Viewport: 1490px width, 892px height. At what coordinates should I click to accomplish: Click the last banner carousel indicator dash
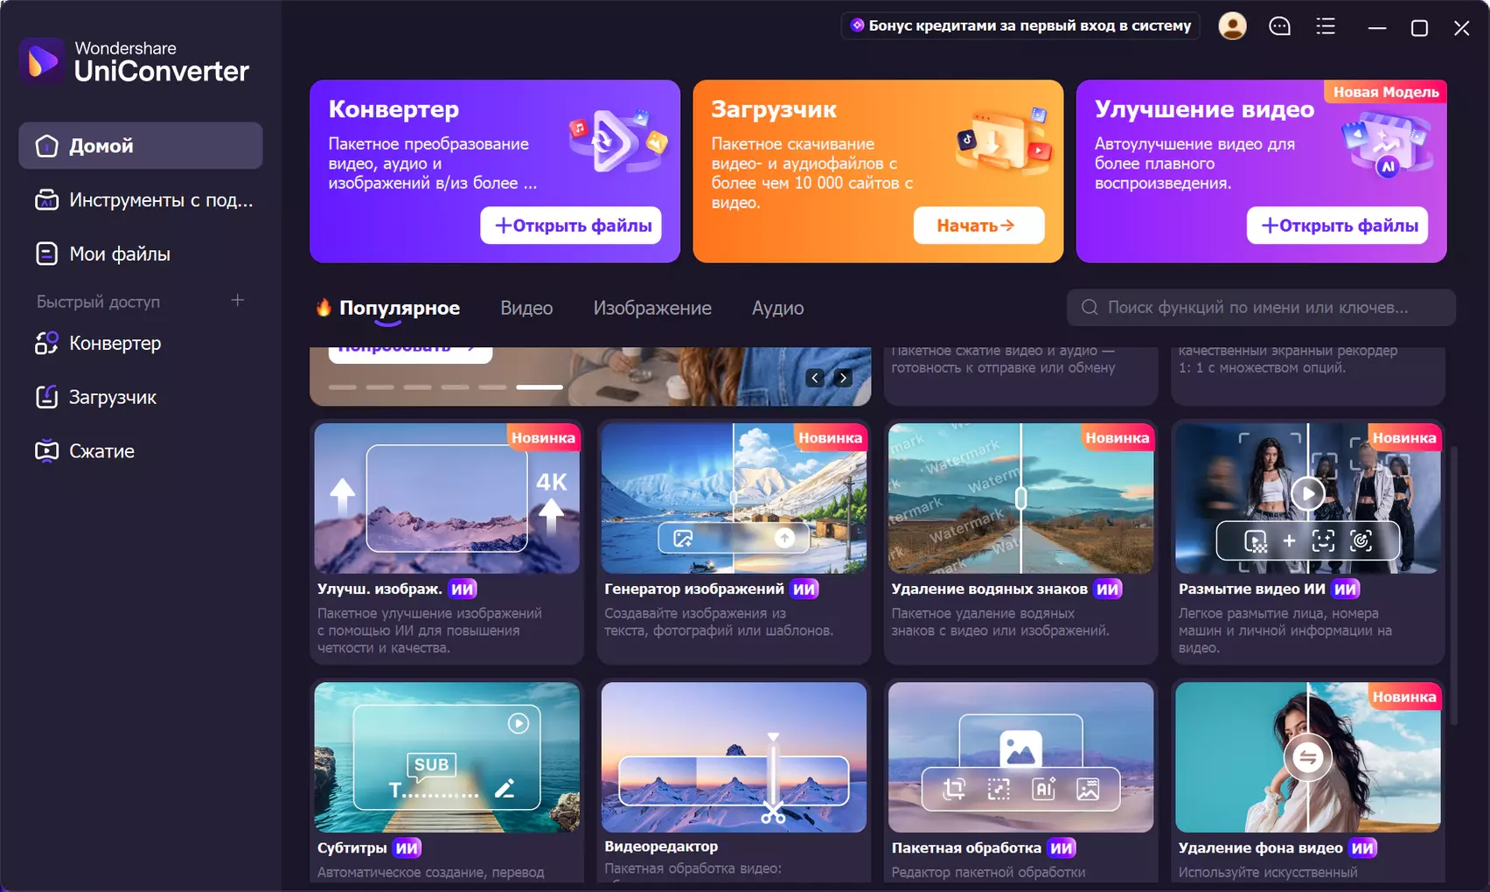(540, 387)
